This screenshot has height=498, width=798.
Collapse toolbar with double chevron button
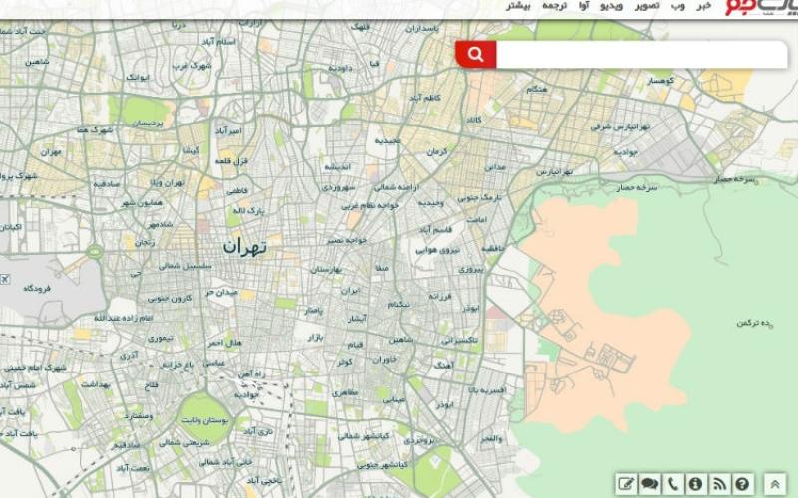pyautogui.click(x=775, y=484)
